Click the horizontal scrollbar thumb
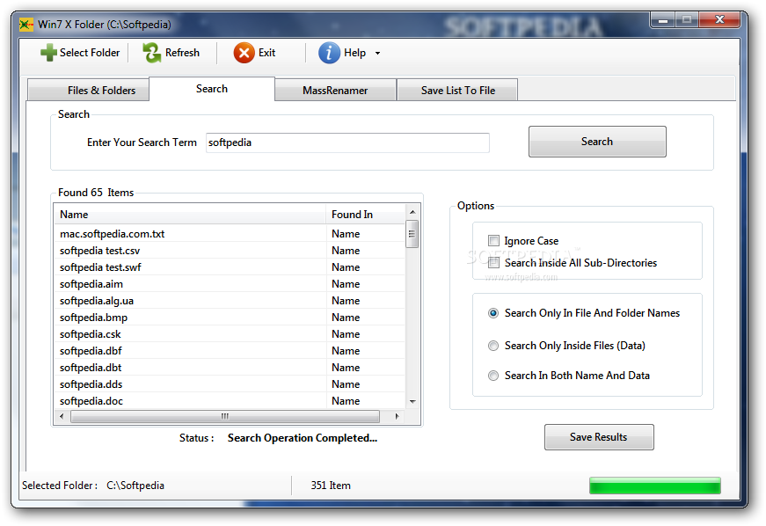Viewport: 766px width, 526px height. coord(225,417)
